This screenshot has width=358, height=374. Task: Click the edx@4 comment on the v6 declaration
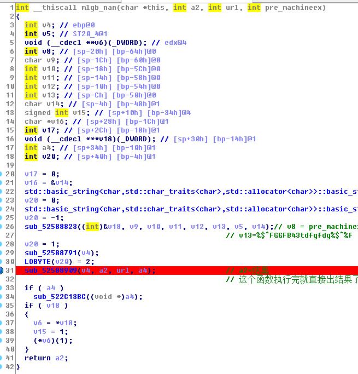tap(175, 43)
